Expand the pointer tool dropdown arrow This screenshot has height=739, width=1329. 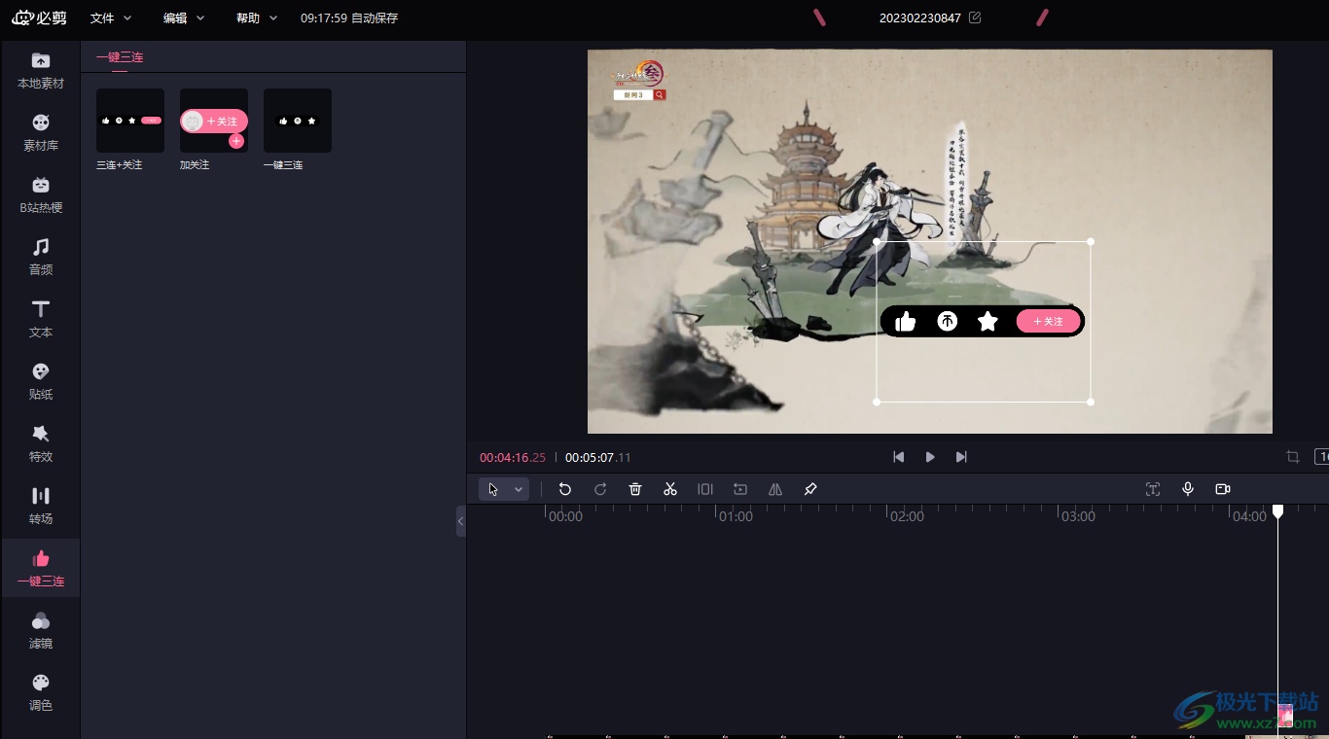(519, 489)
